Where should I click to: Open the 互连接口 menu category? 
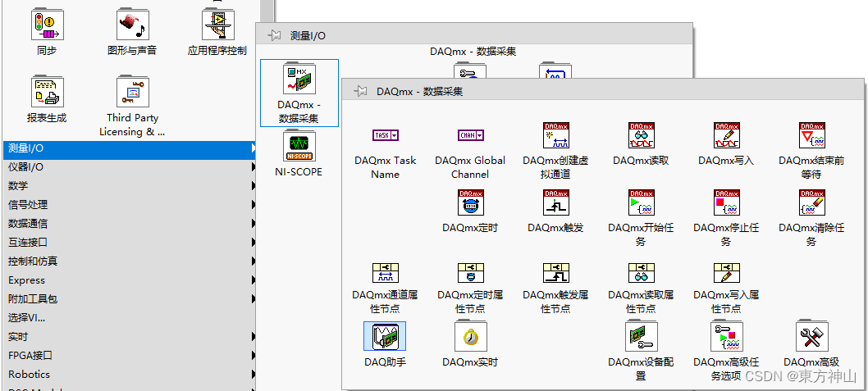(x=129, y=243)
